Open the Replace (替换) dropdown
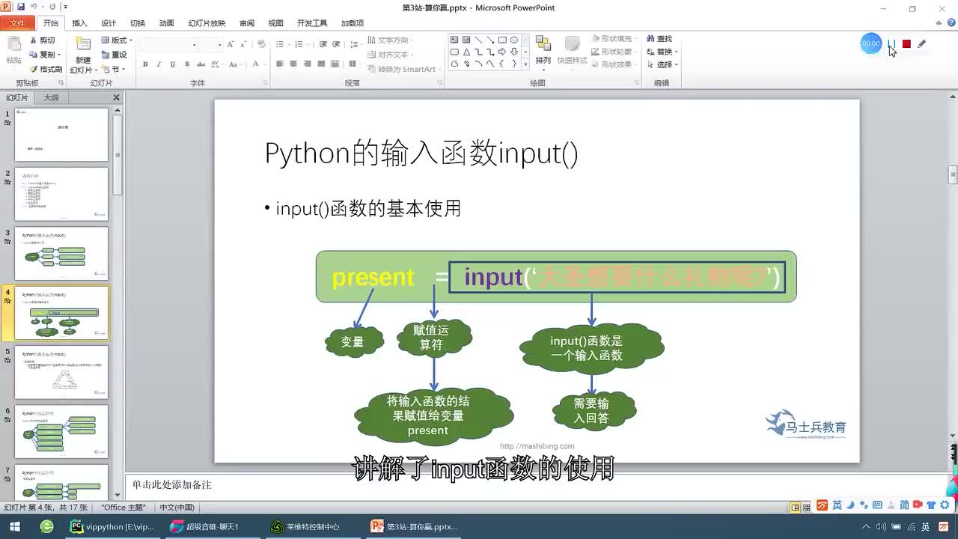 point(662,52)
